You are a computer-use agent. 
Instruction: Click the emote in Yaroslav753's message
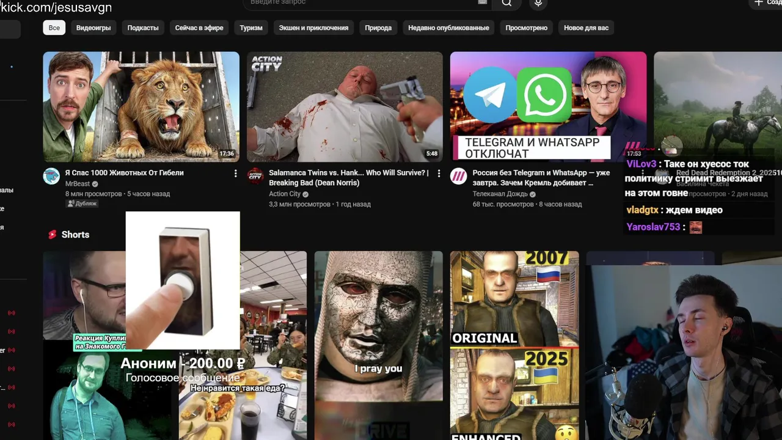pyautogui.click(x=696, y=227)
